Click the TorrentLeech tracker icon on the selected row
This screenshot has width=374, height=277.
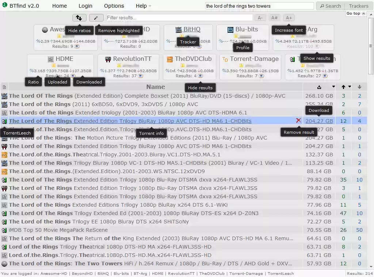click(4, 121)
